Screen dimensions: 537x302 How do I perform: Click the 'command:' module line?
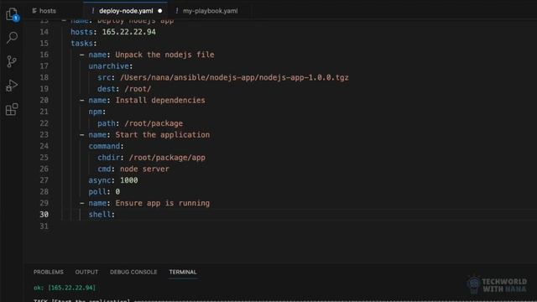[107, 146]
